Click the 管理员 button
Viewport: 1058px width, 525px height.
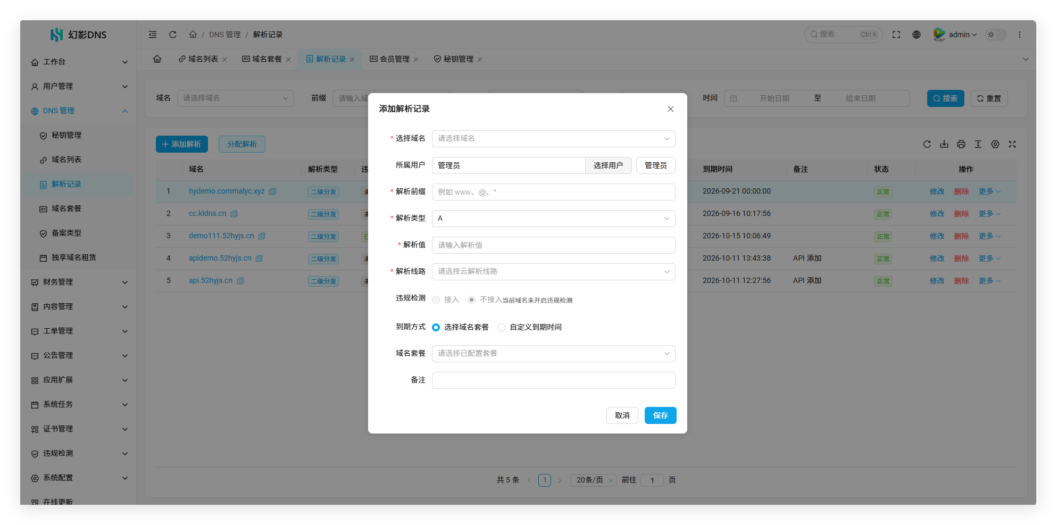[656, 165]
